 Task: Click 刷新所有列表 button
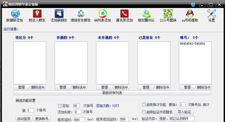112,93
